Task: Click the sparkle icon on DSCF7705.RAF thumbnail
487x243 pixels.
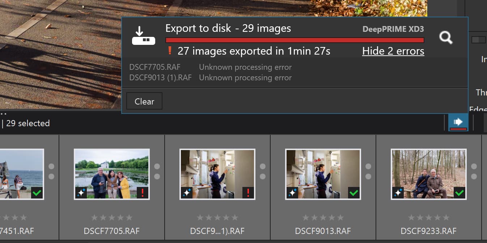Action: pos(81,193)
